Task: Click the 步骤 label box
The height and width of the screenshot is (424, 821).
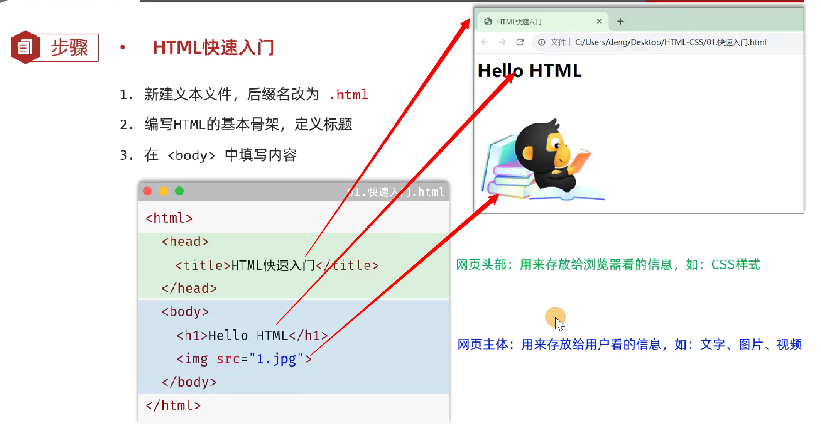Action: [69, 47]
